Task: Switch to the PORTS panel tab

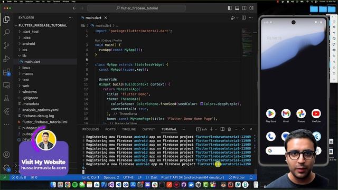Action: [x=110, y=129]
